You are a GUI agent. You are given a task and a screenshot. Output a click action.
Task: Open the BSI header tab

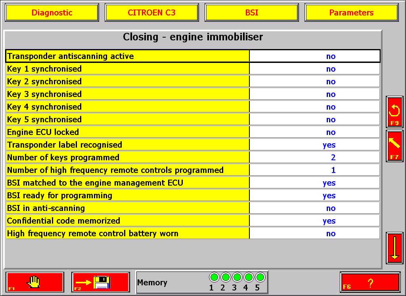coord(252,12)
